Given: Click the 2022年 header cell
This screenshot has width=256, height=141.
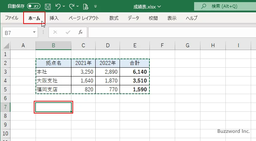Looking at the screenshot, I should 108,63.
